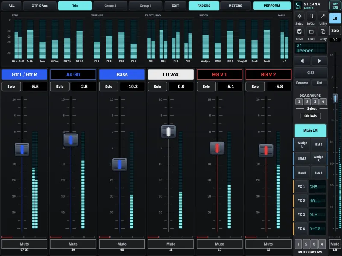342x256 pixels.
Task: Solo the Gtr L / Gtr R channel
Action: (x=11, y=87)
